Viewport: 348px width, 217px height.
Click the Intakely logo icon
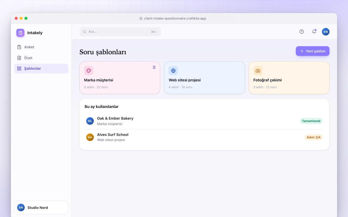click(x=20, y=33)
